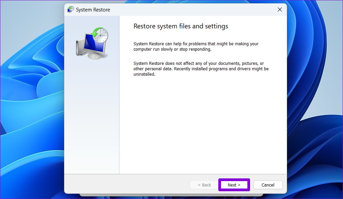Proceed with the Next > button
This screenshot has width=343, height=199.
click(234, 185)
